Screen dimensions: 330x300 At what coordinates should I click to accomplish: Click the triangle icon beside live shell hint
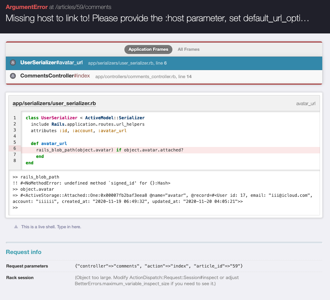point(16,227)
